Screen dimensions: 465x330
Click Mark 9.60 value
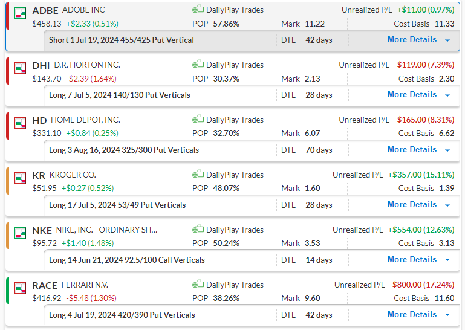(x=313, y=298)
